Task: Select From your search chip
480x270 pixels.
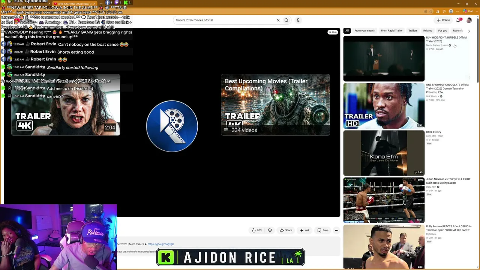Action: [364, 31]
